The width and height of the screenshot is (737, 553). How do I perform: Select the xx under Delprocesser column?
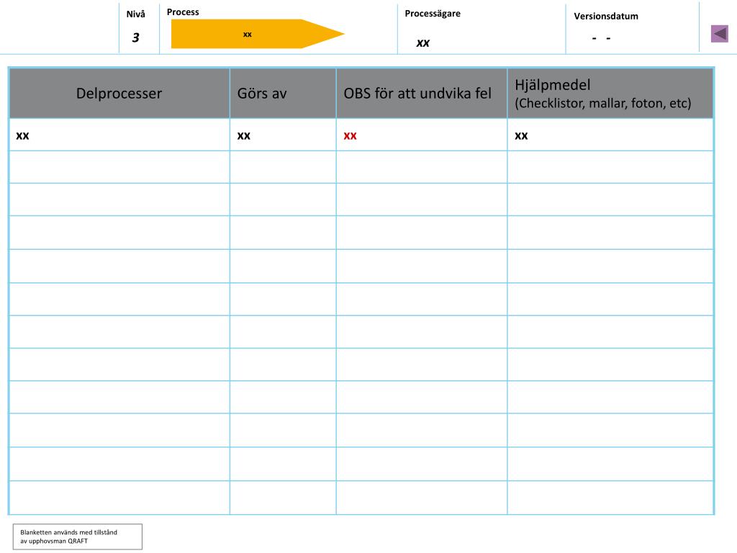(22, 136)
